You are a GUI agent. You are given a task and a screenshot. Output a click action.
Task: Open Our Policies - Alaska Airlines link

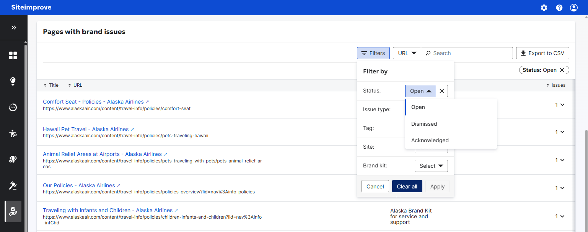coord(81,185)
